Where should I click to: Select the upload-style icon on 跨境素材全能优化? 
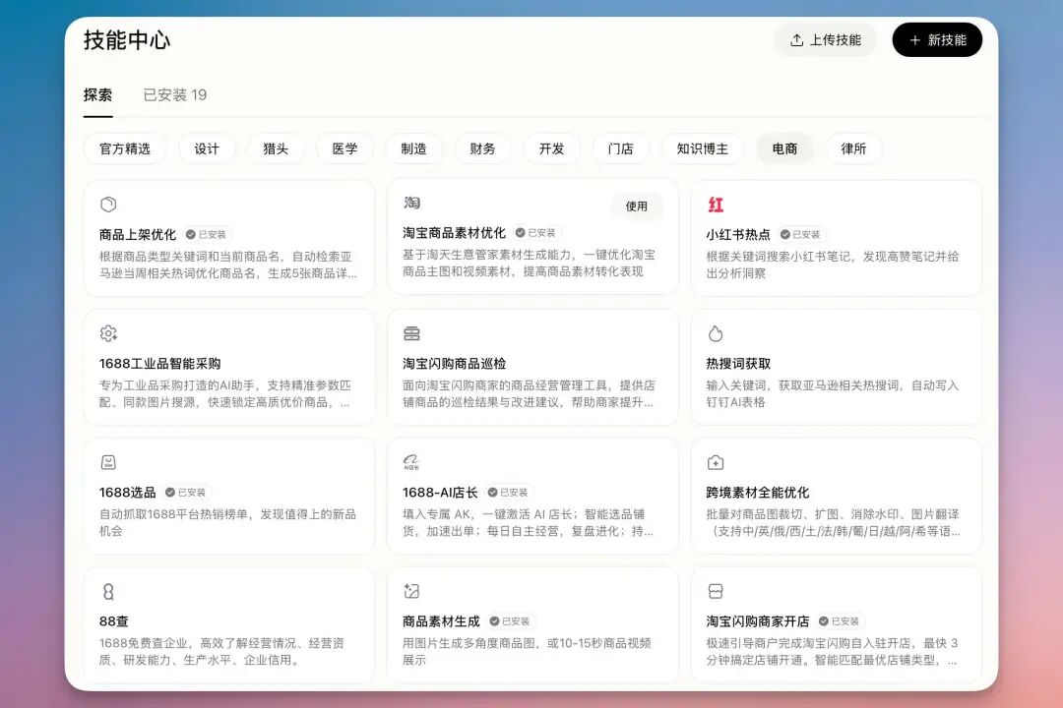(x=716, y=461)
